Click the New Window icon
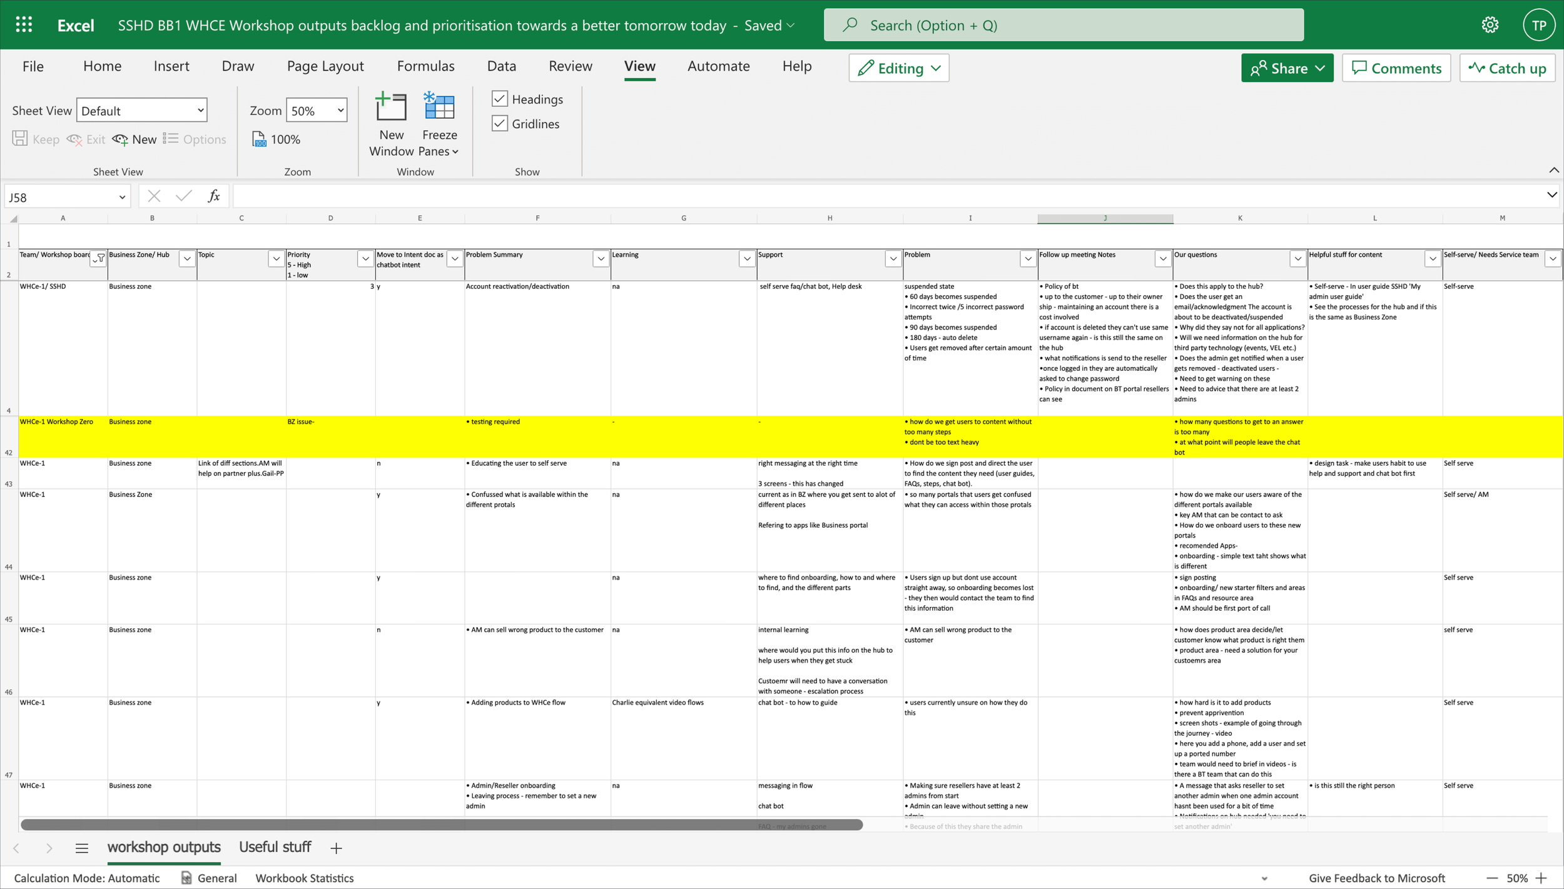The width and height of the screenshot is (1564, 889). 391,108
